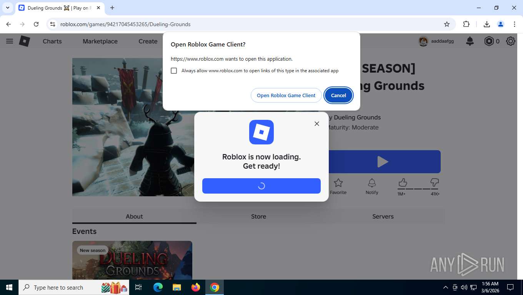Launch Microsoft Edge from taskbar
523x295 pixels.
click(x=158, y=287)
